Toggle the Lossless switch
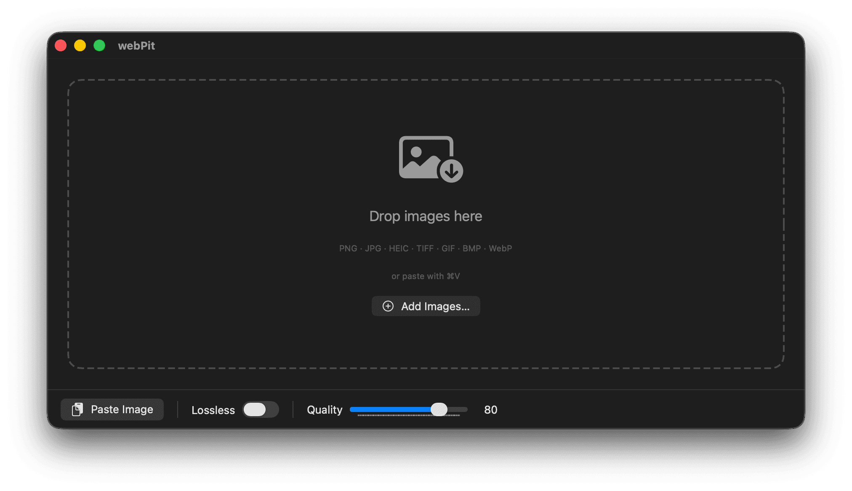Image resolution: width=852 pixels, height=491 pixels. pos(261,409)
